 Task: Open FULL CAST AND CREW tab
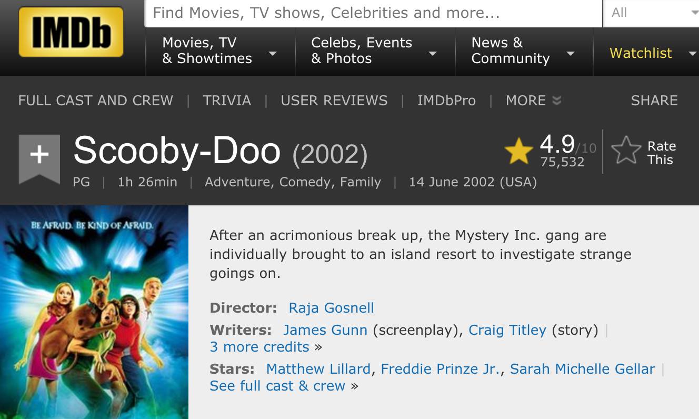pyautogui.click(x=96, y=101)
